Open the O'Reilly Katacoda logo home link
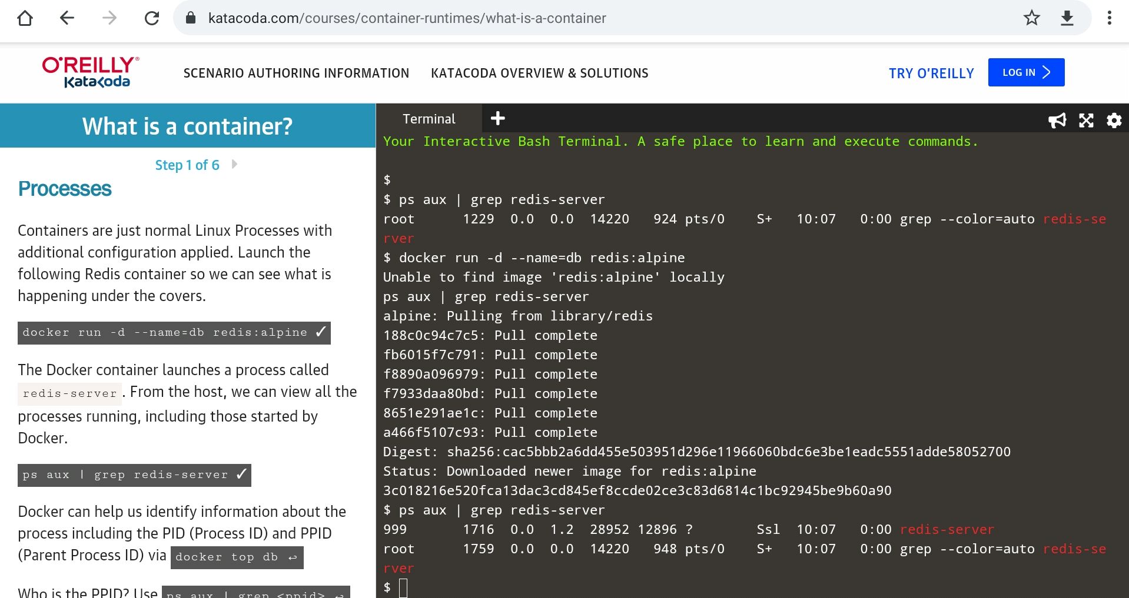 (x=91, y=72)
